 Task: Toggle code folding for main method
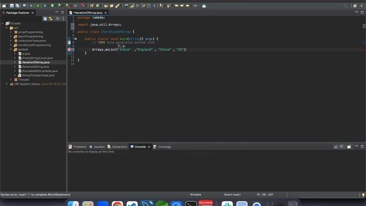click(x=75, y=39)
